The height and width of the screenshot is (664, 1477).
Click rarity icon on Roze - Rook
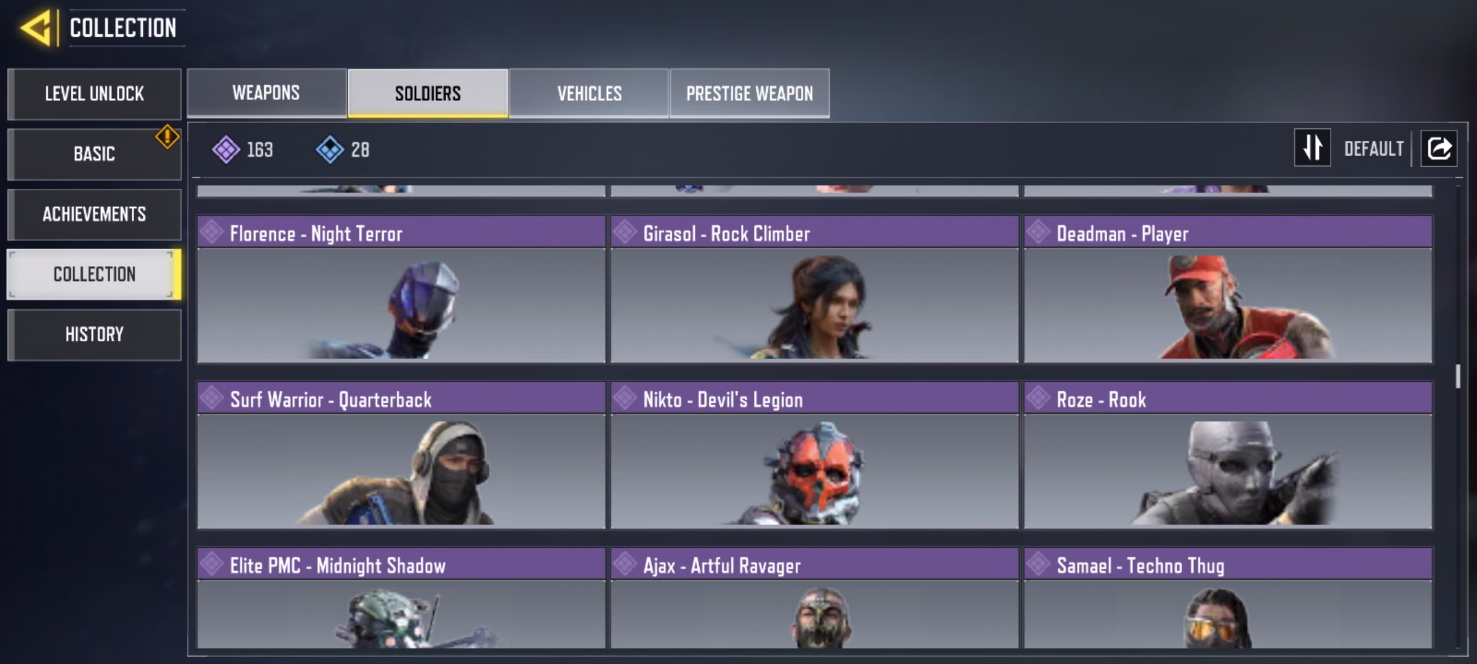coord(1038,398)
